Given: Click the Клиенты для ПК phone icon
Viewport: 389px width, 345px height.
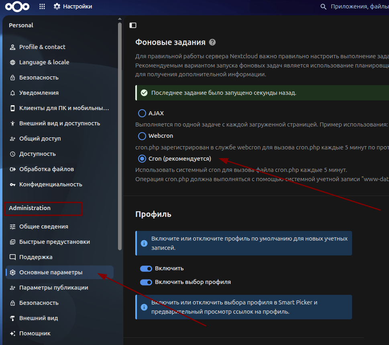Looking at the screenshot, I should [x=13, y=108].
